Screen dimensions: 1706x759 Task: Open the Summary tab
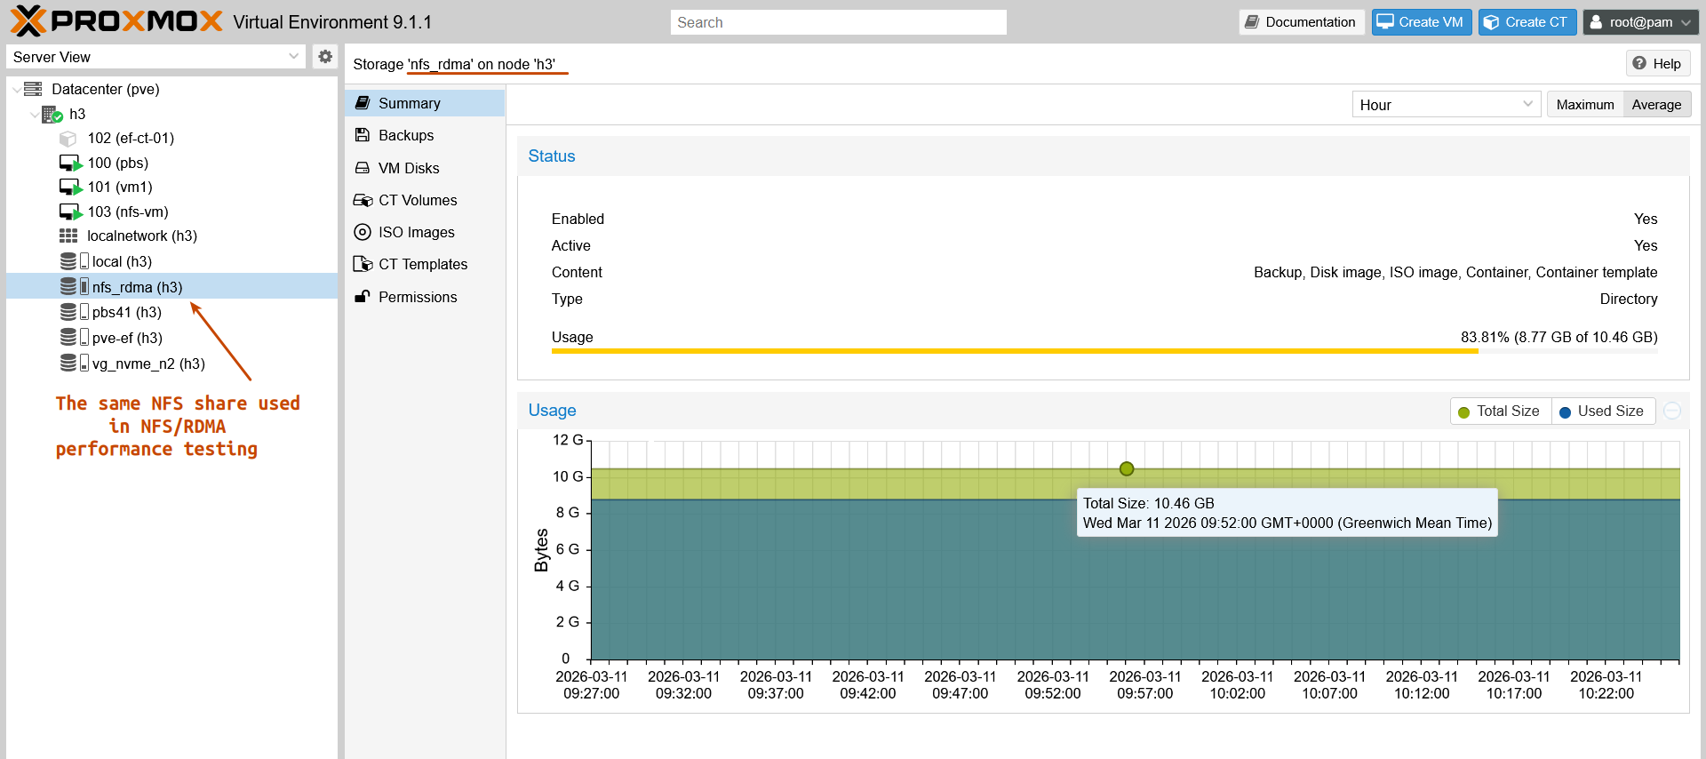click(425, 103)
